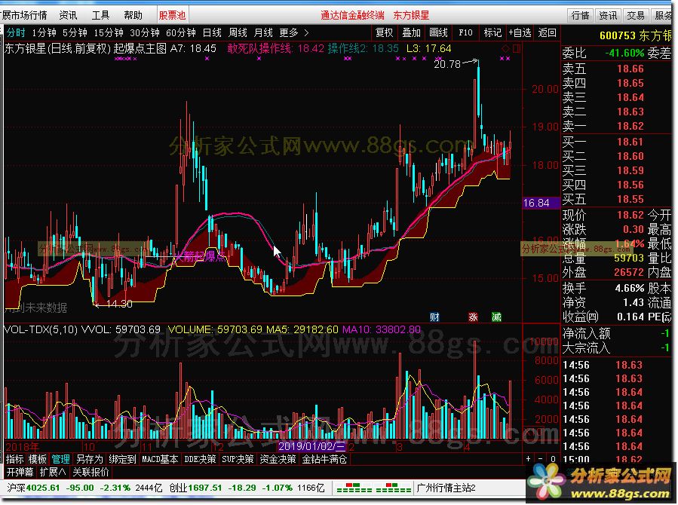The height and width of the screenshot is (505, 678).
Task: Click the 模板 template tab
Action: coord(37,459)
